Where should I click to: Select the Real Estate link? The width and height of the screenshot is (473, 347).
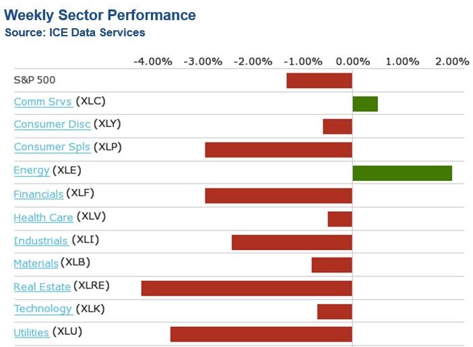42,286
